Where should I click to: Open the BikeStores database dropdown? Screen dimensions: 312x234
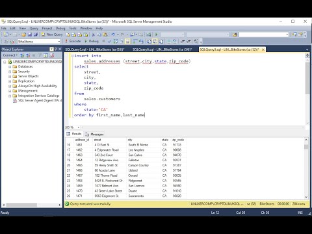(59, 42)
